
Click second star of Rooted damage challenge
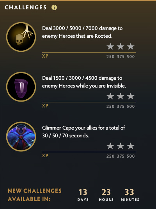click(121, 46)
